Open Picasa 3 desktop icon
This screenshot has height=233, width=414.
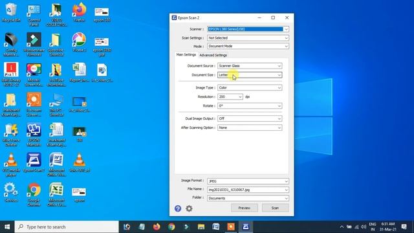(79, 42)
